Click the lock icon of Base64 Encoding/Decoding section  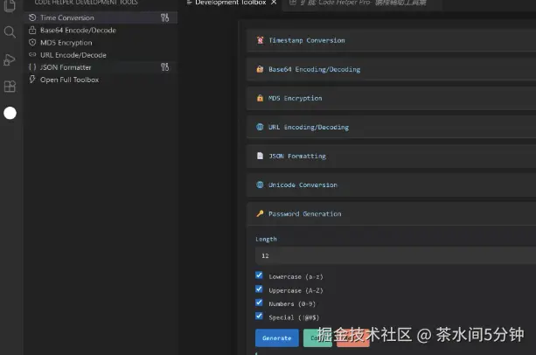[x=261, y=69]
